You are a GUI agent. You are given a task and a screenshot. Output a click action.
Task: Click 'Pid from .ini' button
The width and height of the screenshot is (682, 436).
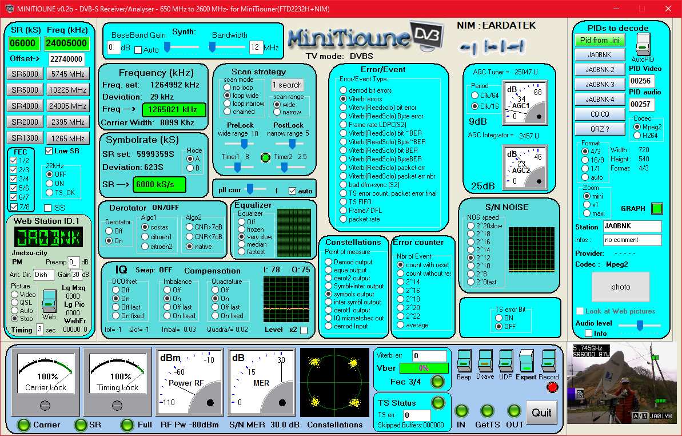click(599, 40)
